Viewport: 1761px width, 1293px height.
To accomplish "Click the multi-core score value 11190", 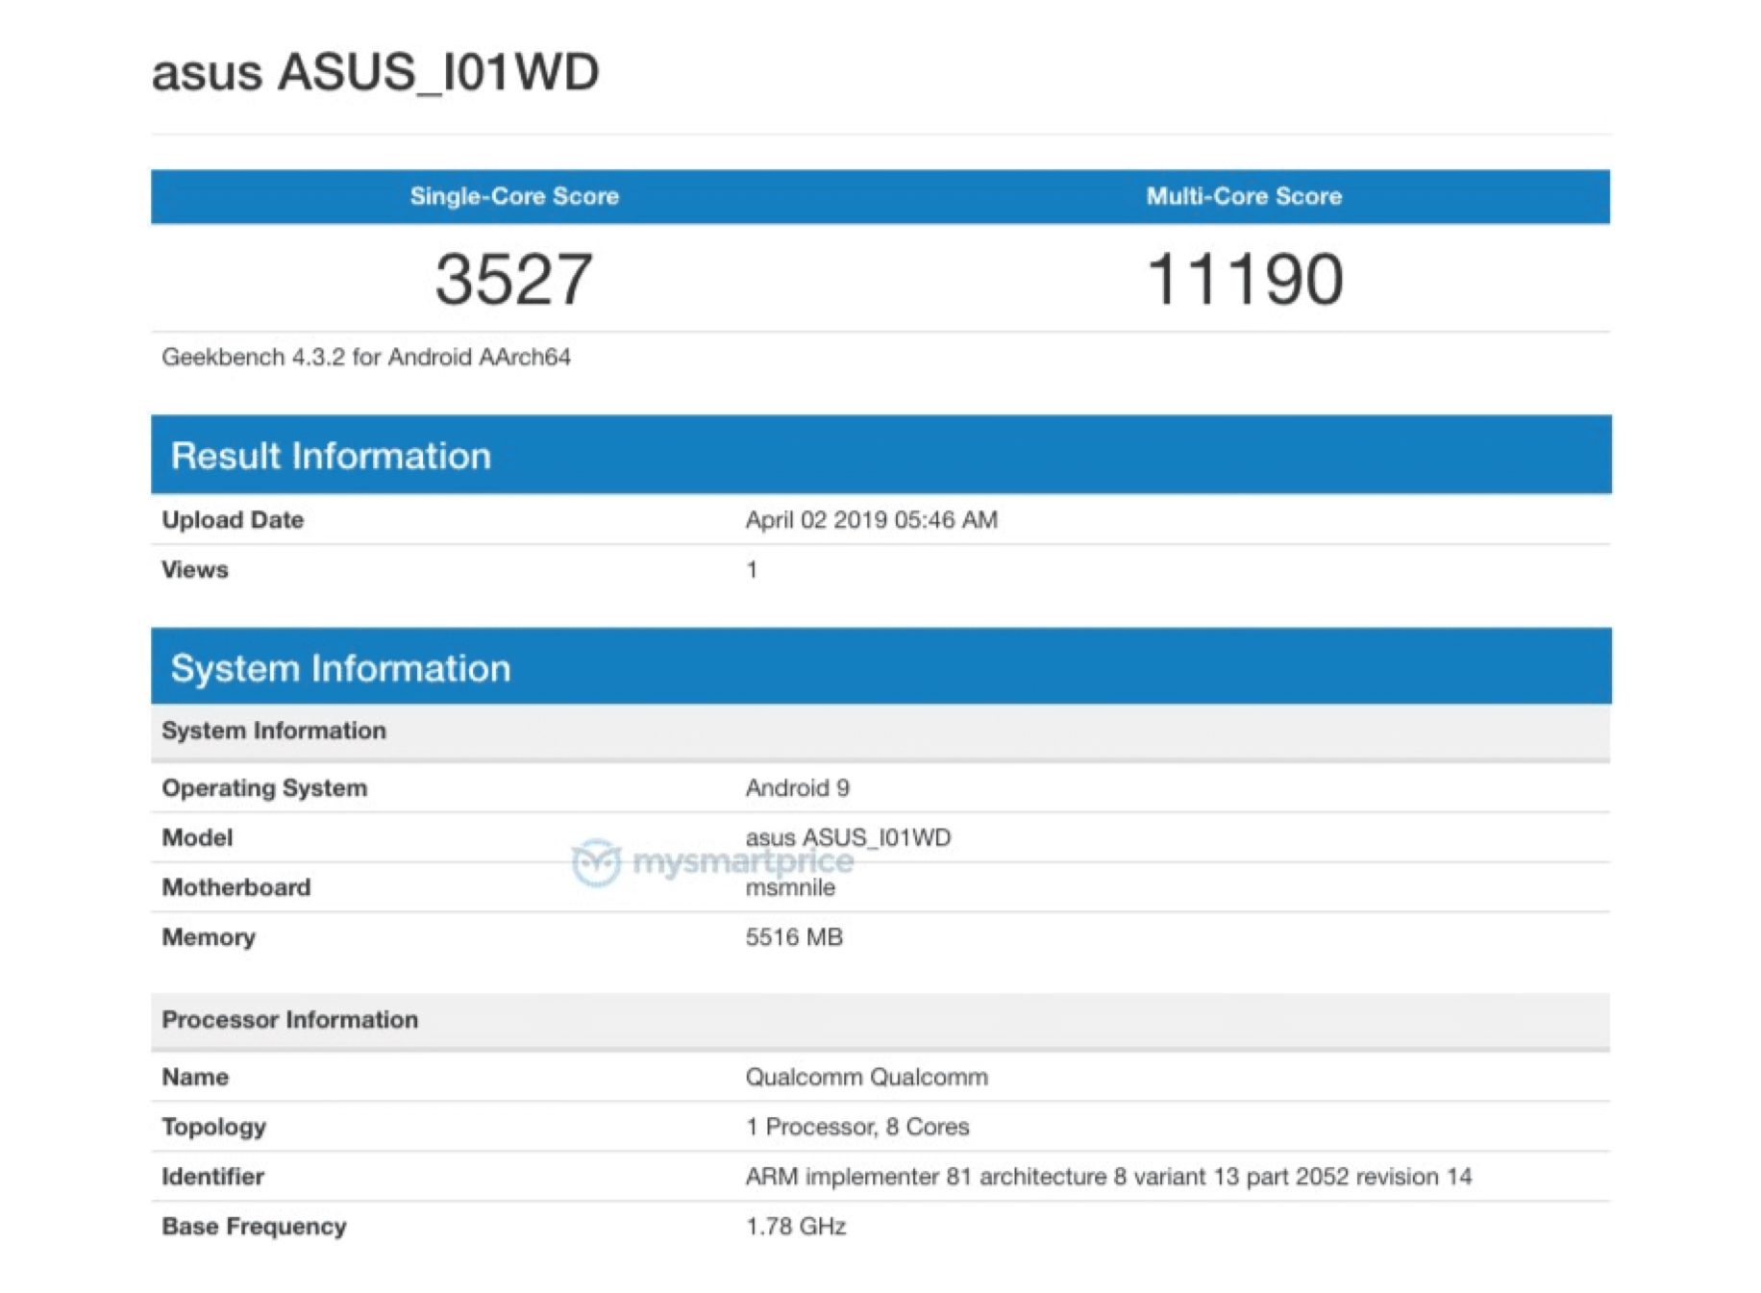I will point(1245,280).
